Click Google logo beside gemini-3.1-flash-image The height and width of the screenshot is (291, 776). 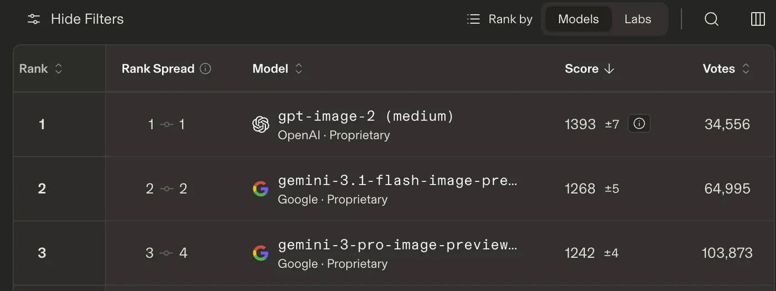tap(261, 189)
